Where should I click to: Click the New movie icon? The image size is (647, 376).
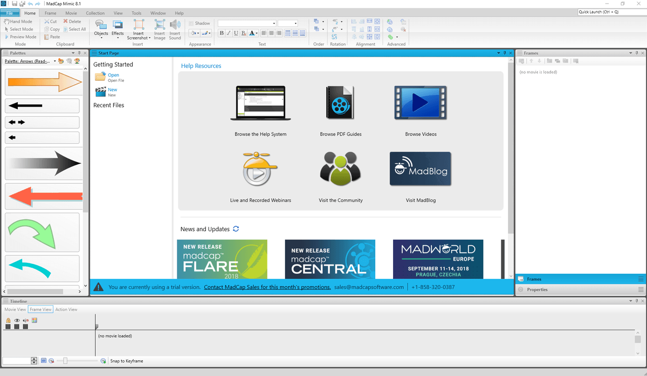coord(100,92)
